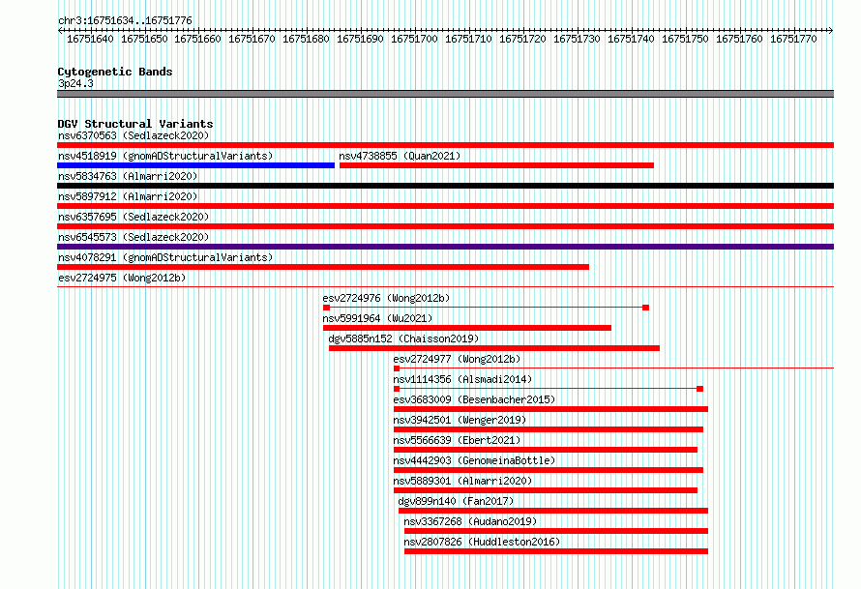Viewport: 861px width, 589px height.
Task: Click the esv2724975 (Wong2012b) label
Action: coord(122,278)
